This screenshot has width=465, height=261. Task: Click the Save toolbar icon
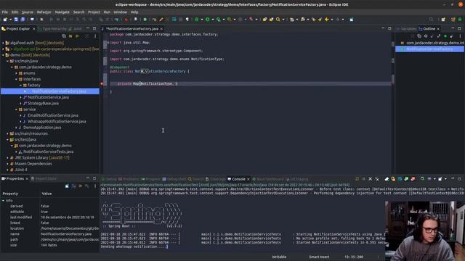pyautogui.click(x=16, y=20)
